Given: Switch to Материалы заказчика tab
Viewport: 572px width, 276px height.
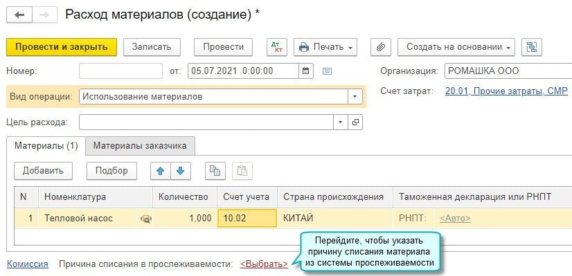Looking at the screenshot, I should click(x=140, y=146).
